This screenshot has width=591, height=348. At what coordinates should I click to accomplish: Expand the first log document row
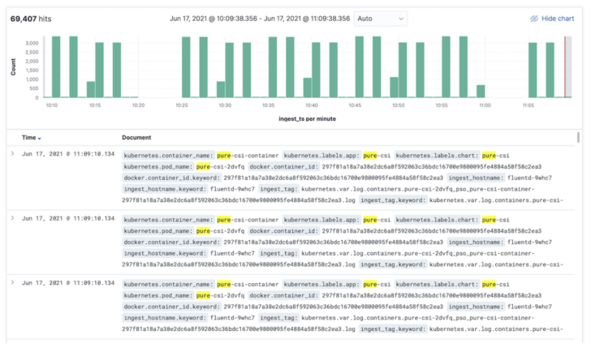[13, 153]
